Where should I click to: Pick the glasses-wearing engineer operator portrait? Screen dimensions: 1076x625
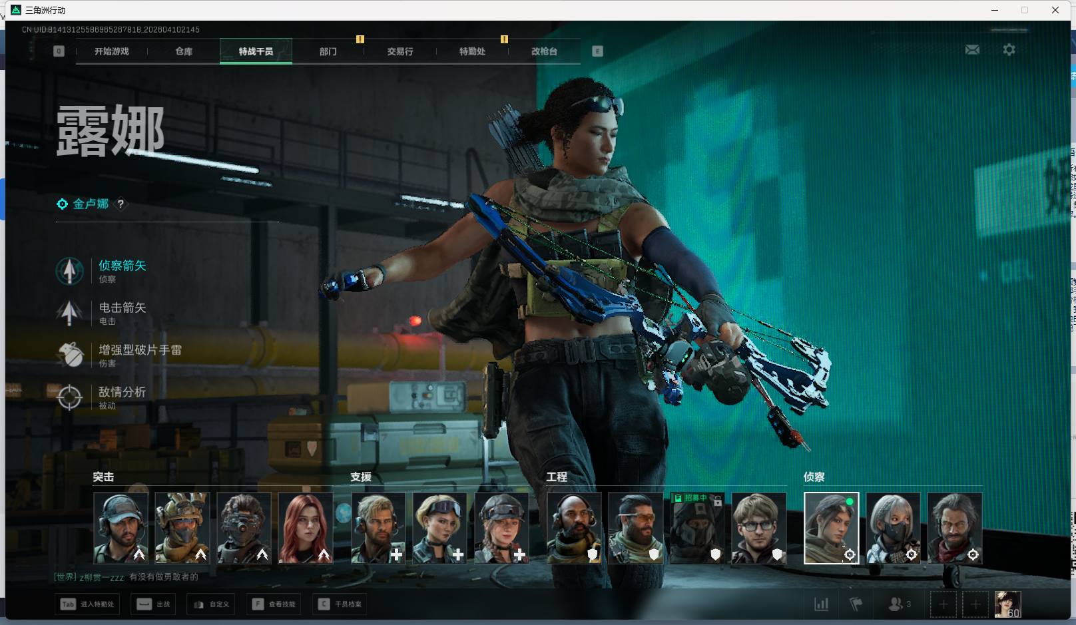(759, 528)
